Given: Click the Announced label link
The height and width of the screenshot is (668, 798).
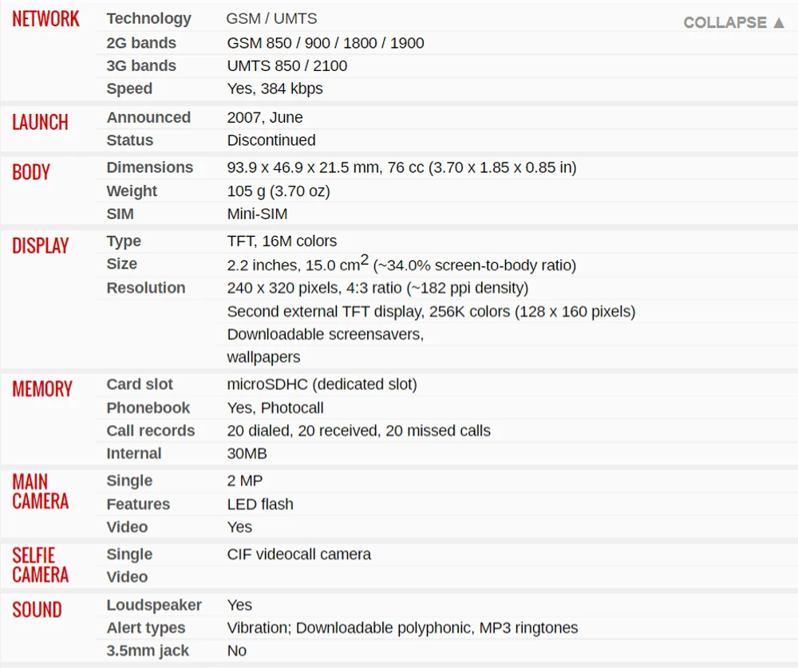Looking at the screenshot, I should (148, 117).
